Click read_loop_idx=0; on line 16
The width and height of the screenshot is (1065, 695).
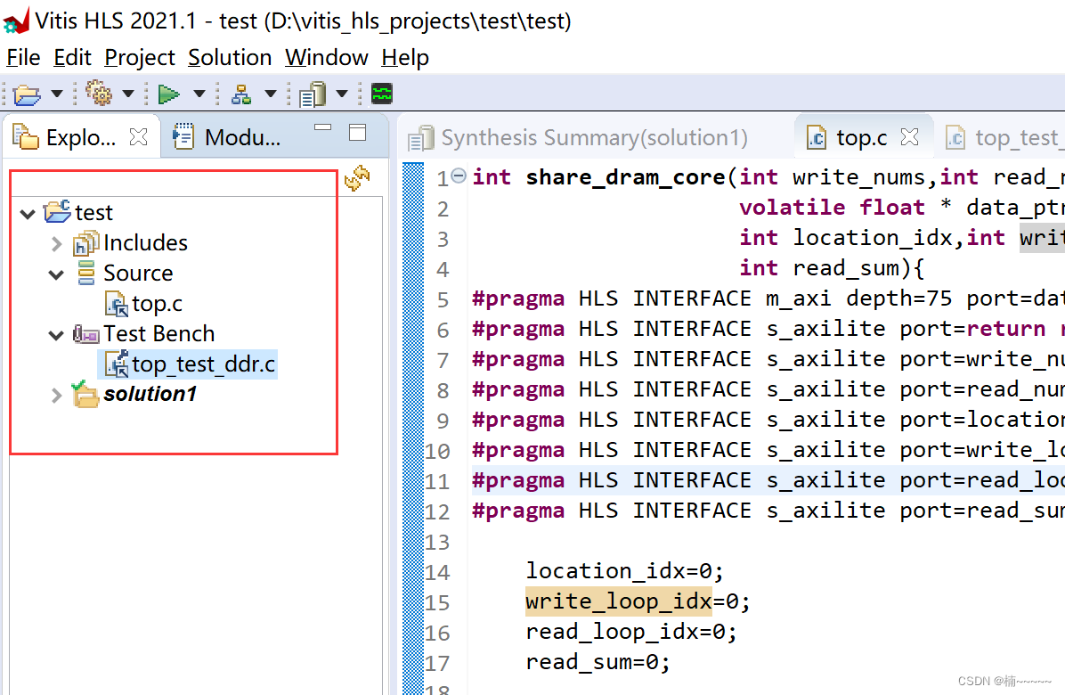[631, 633]
